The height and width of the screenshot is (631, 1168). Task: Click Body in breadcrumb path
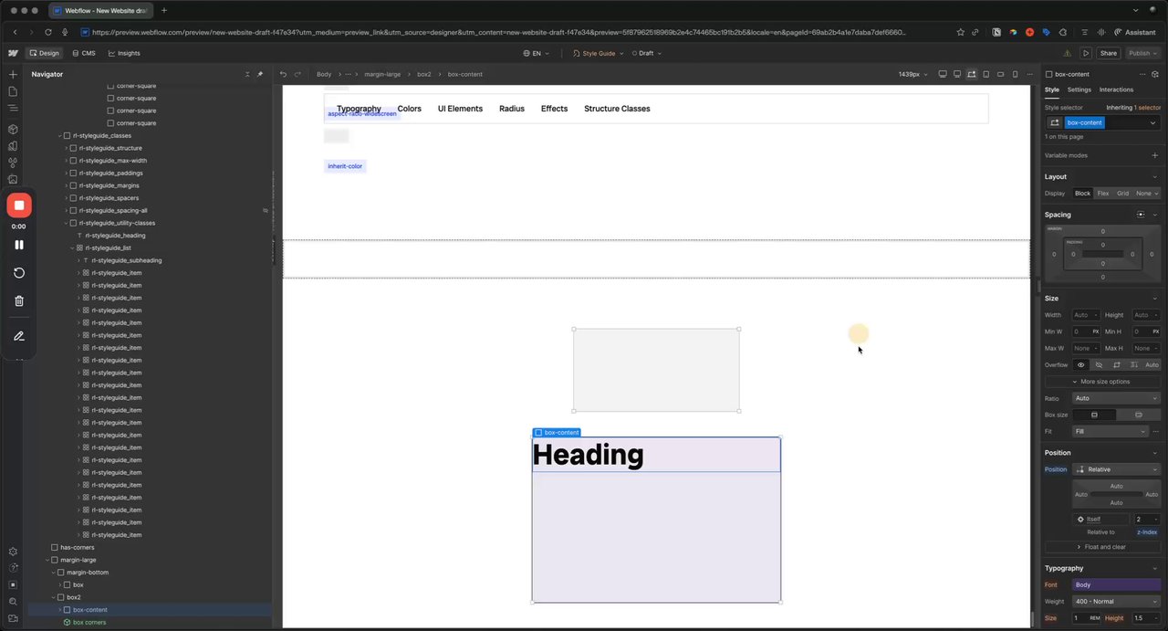(324, 74)
